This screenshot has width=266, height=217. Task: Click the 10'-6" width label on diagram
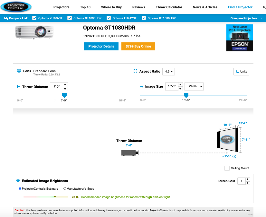pos(227,125)
